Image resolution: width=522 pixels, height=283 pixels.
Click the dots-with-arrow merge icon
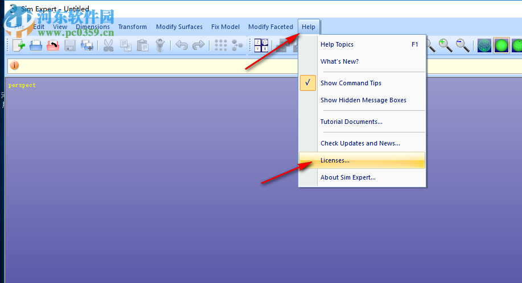click(237, 45)
